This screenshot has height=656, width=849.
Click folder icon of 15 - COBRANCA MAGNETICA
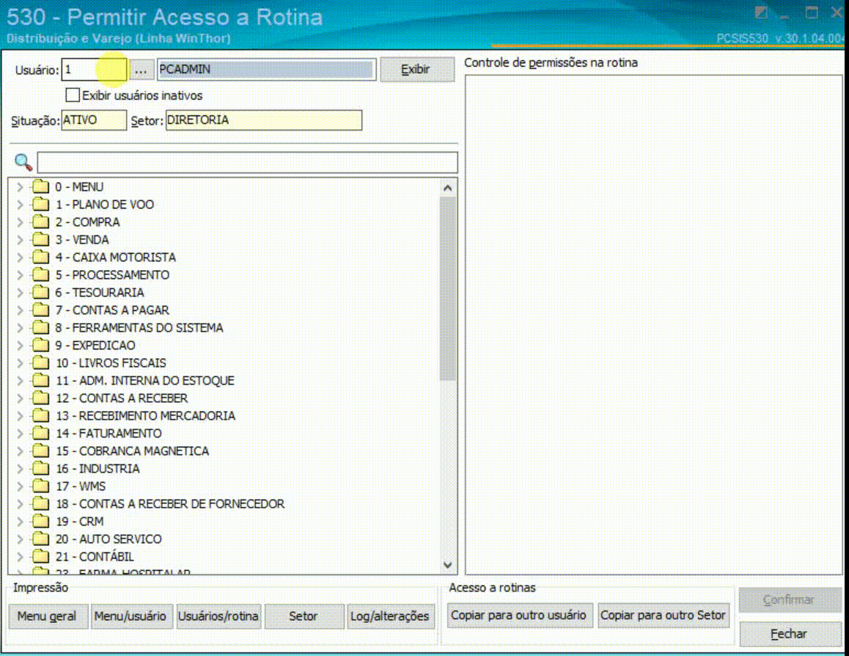point(40,451)
